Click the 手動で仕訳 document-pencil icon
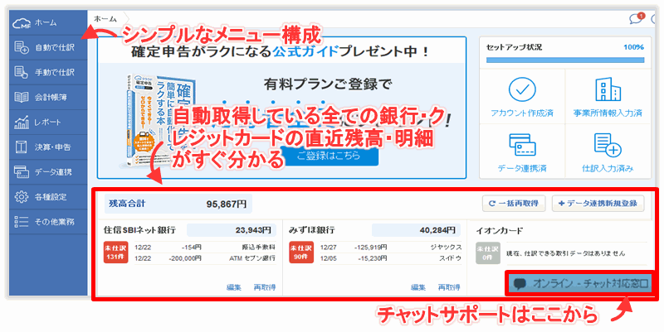The width and height of the screenshot is (664, 332). (x=22, y=72)
